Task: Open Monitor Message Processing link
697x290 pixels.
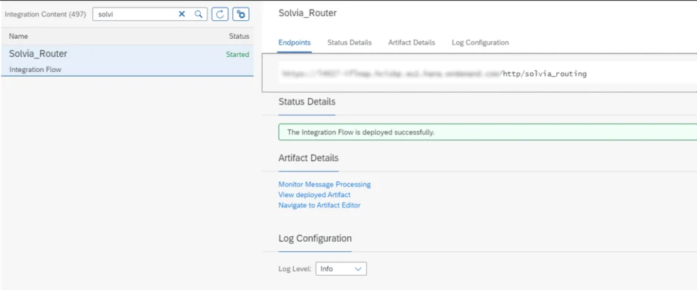Action: pyautogui.click(x=324, y=184)
